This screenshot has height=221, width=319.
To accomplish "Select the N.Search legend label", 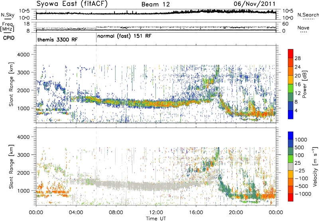I will coord(308,15).
